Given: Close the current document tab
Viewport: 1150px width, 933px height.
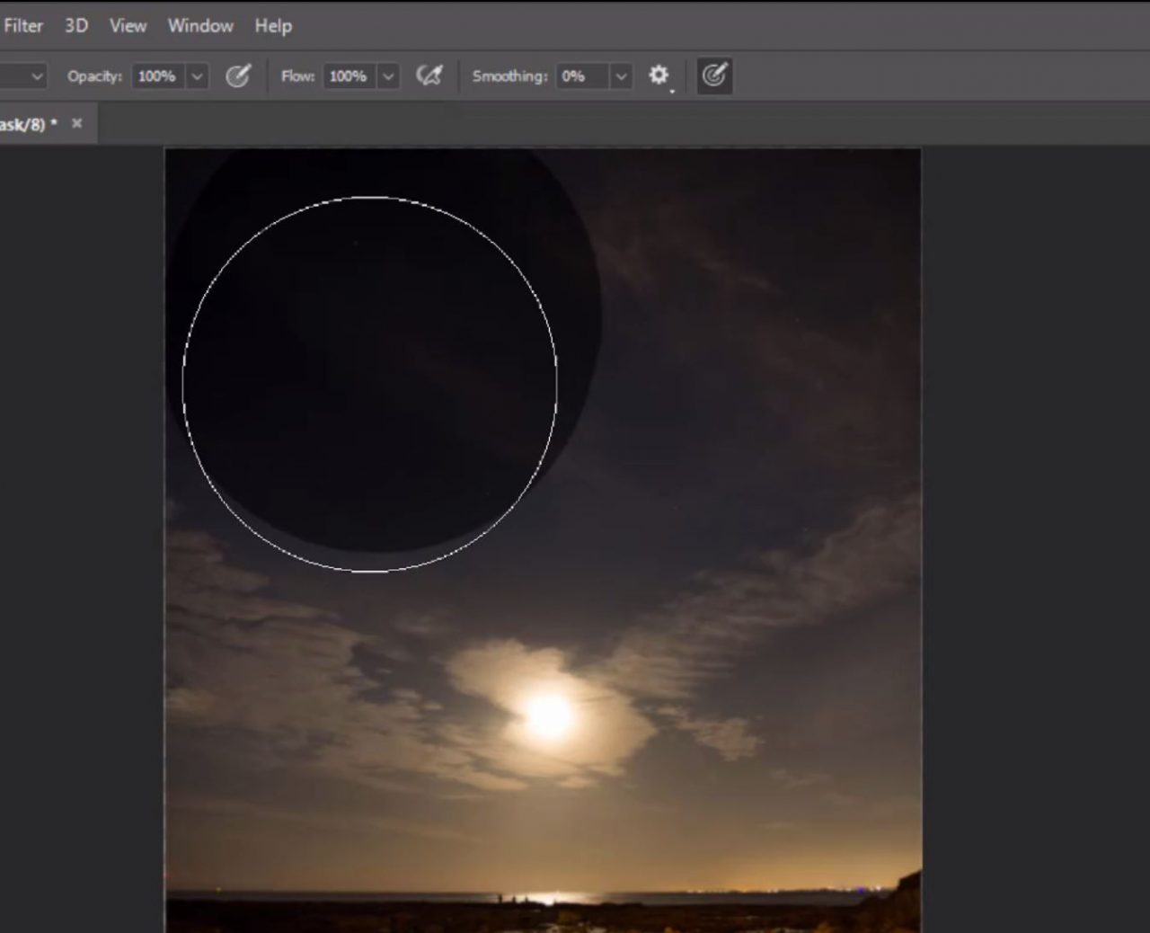Looking at the screenshot, I should (75, 123).
